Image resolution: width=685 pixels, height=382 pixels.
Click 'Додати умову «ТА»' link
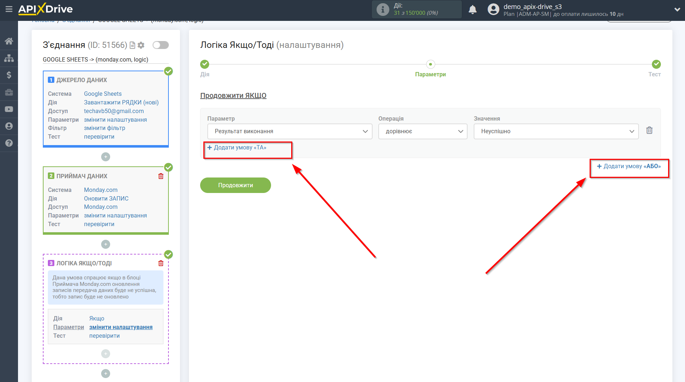click(x=237, y=148)
